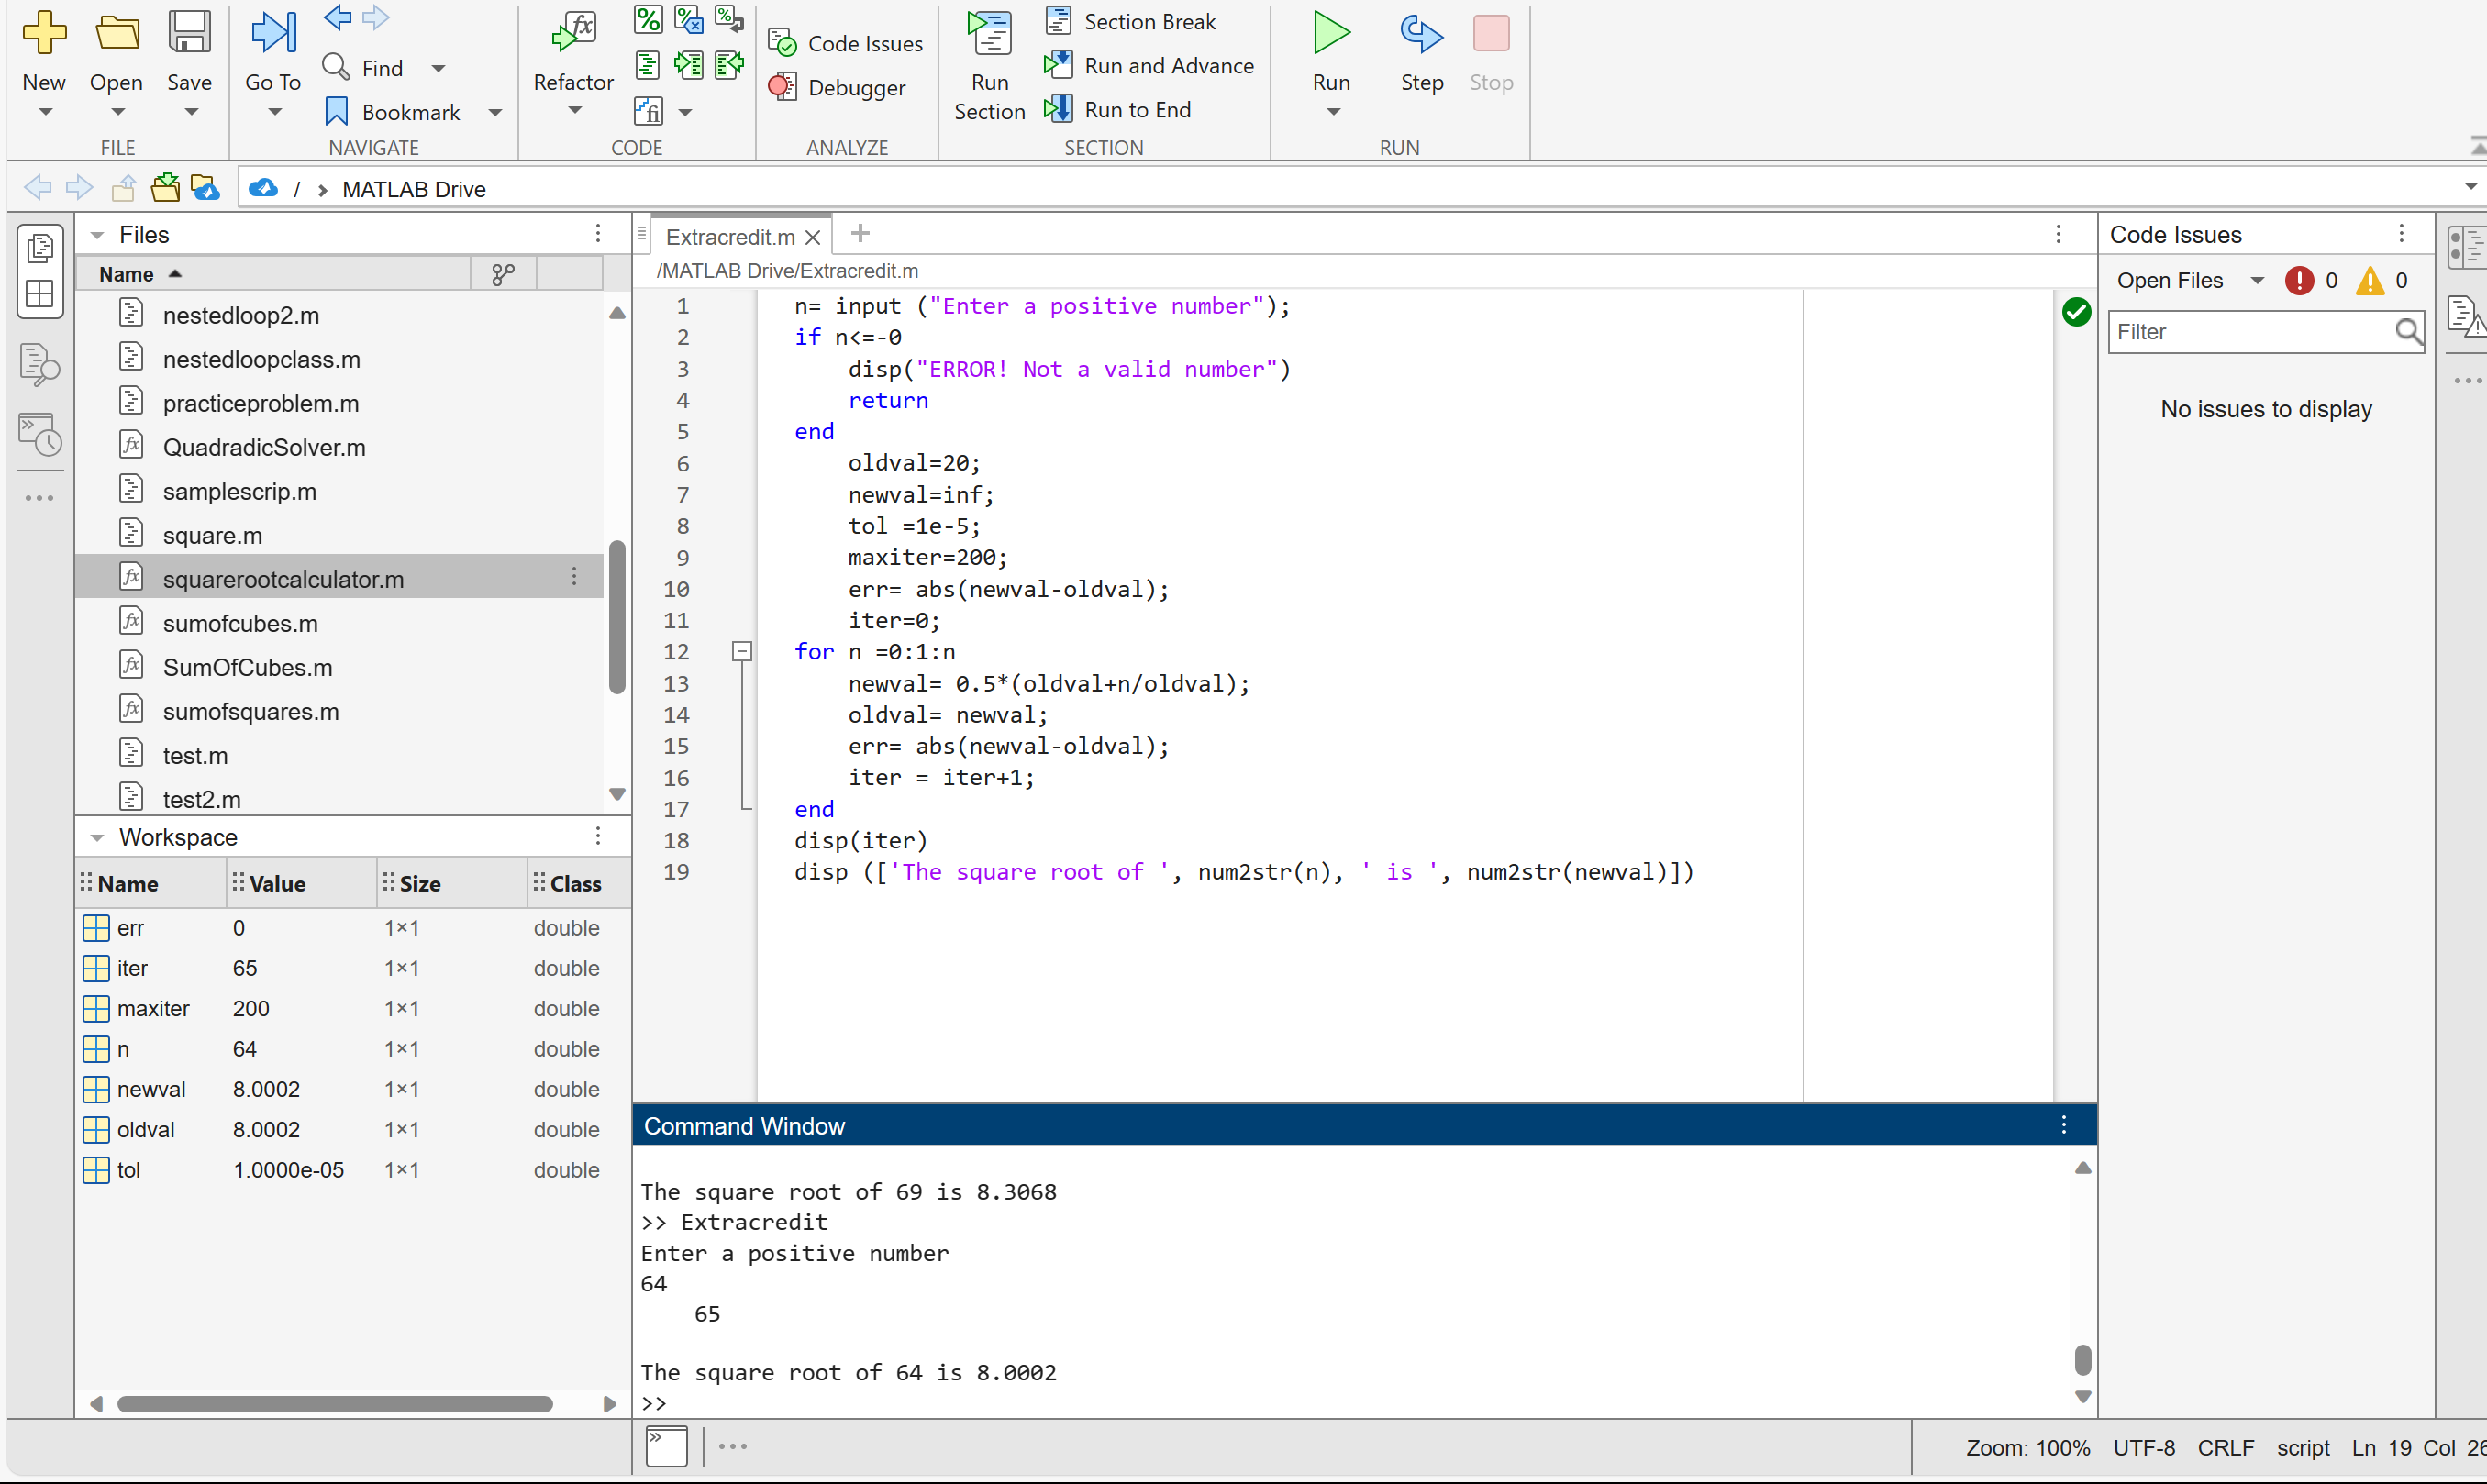The height and width of the screenshot is (1484, 2487).
Task: Enable the Debugger
Action: 840,87
